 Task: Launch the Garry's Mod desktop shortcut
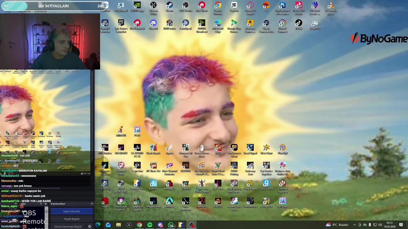[x=266, y=185]
